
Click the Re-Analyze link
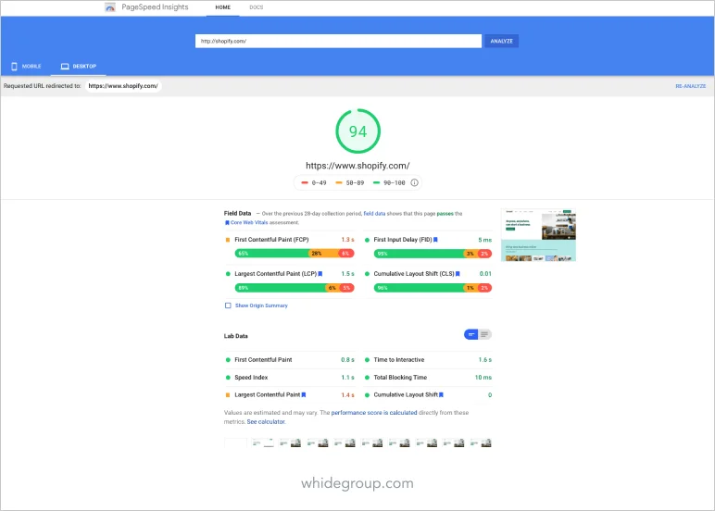click(690, 86)
